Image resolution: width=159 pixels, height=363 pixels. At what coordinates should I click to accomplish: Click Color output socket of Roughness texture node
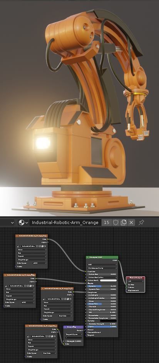click(x=74, y=292)
